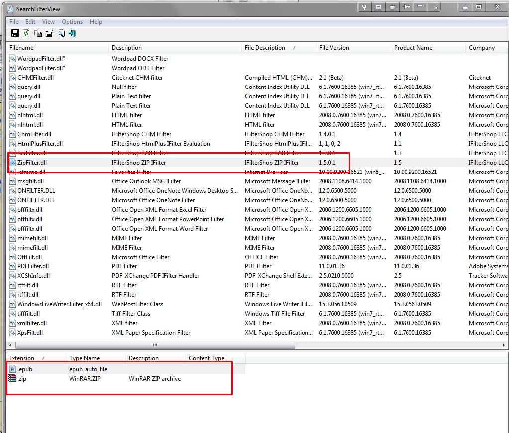Click the 'IFilterShop ZIP IFilter' description cell
Image resolution: width=509 pixels, height=433 pixels.
[139, 162]
